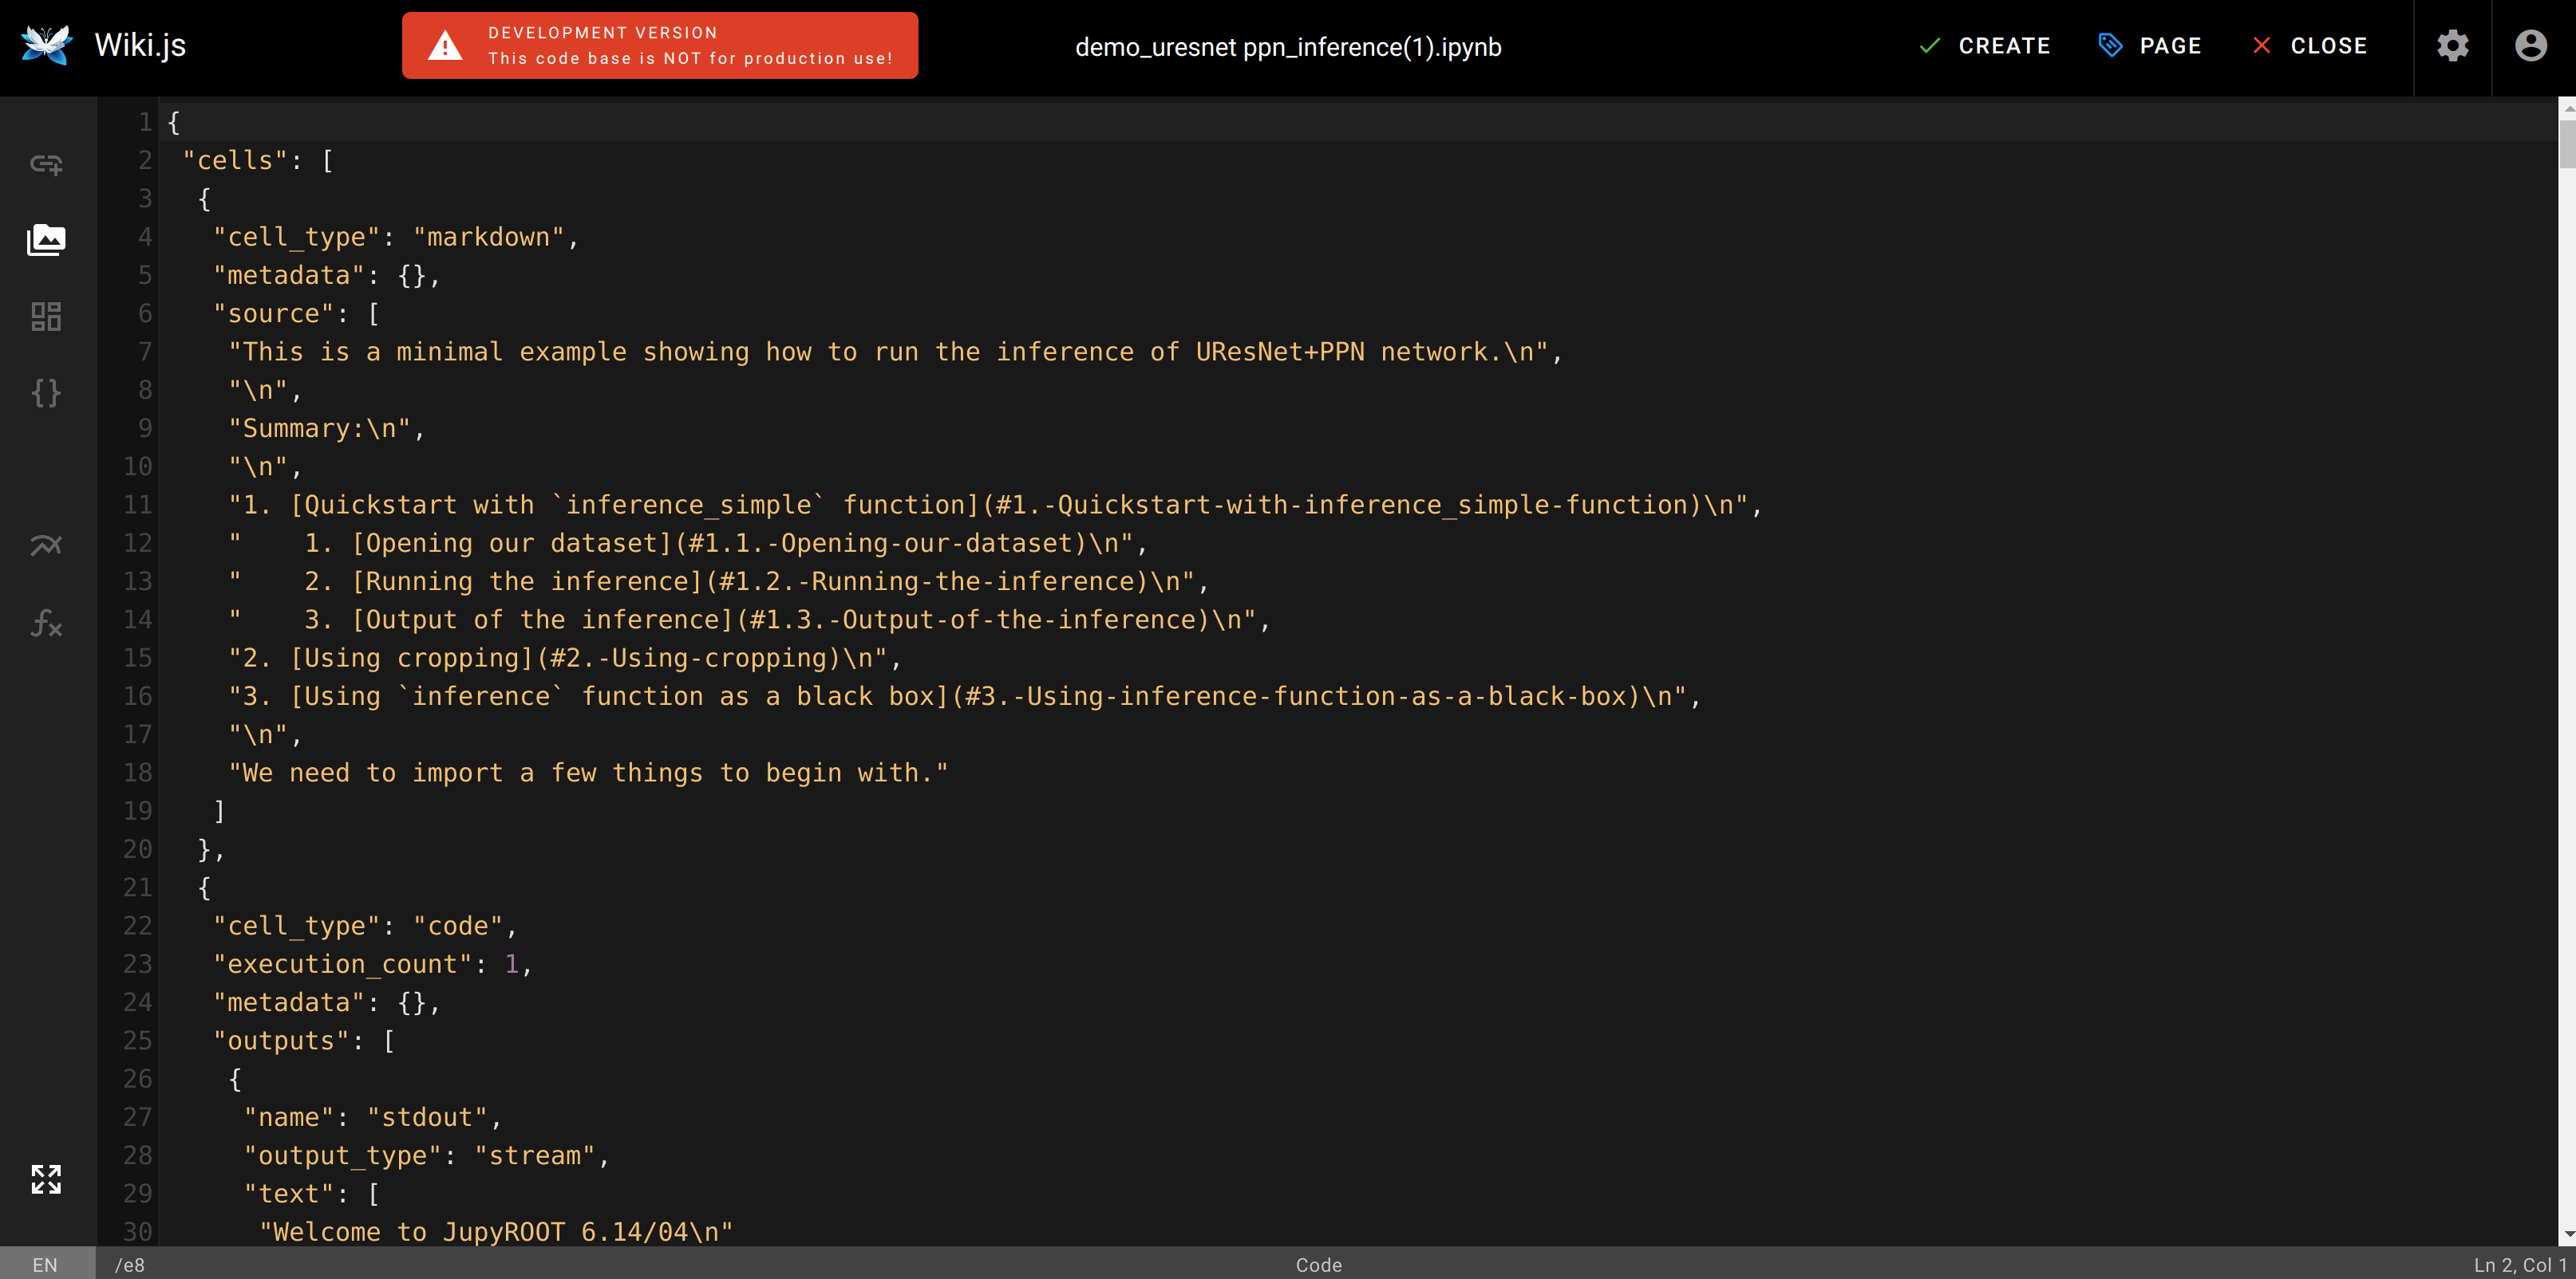Viewport: 2576px width, 1279px height.
Task: Toggle distraction-free fullscreen mode icon
Action: click(x=46, y=1179)
